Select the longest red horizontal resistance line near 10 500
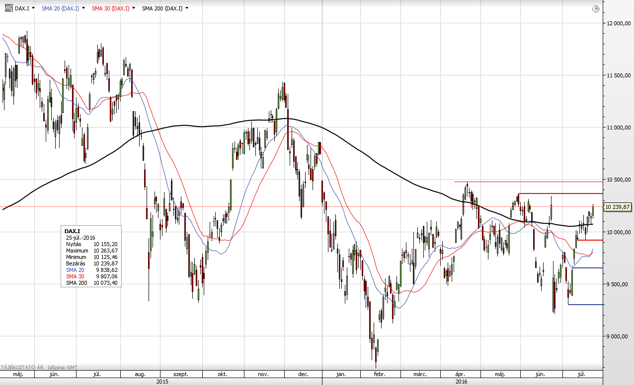Viewport: 634px width, 385px height. 528,182
